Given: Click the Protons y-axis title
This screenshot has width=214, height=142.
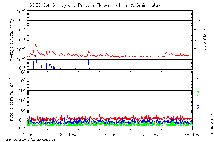Looking at the screenshot, I should point(12,100).
